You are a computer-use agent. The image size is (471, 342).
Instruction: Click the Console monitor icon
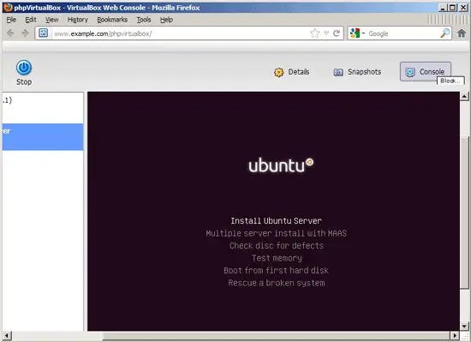point(410,72)
